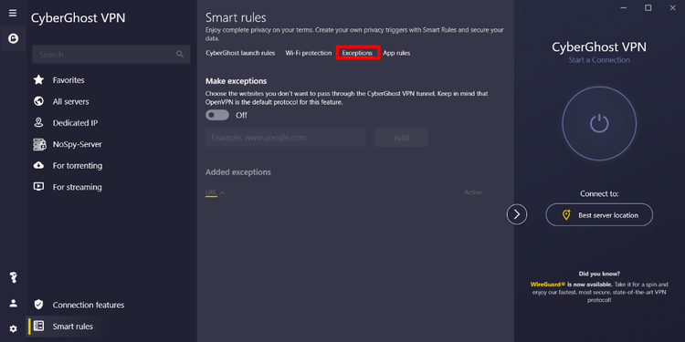Screen dimensions: 685x342
Task: Open the CyberGhost launch rules tab
Action: click(x=240, y=53)
